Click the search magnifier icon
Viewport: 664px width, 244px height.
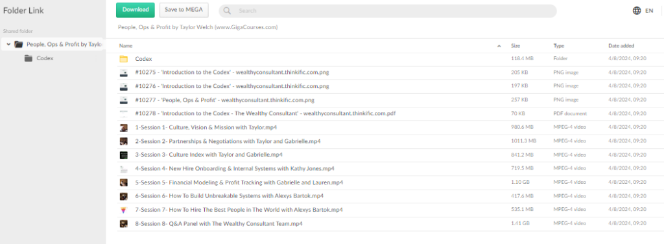pos(228,11)
